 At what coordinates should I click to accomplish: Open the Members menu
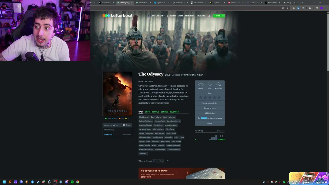coord(190,16)
